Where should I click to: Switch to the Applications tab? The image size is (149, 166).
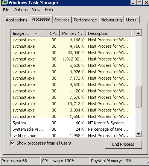[17, 20]
